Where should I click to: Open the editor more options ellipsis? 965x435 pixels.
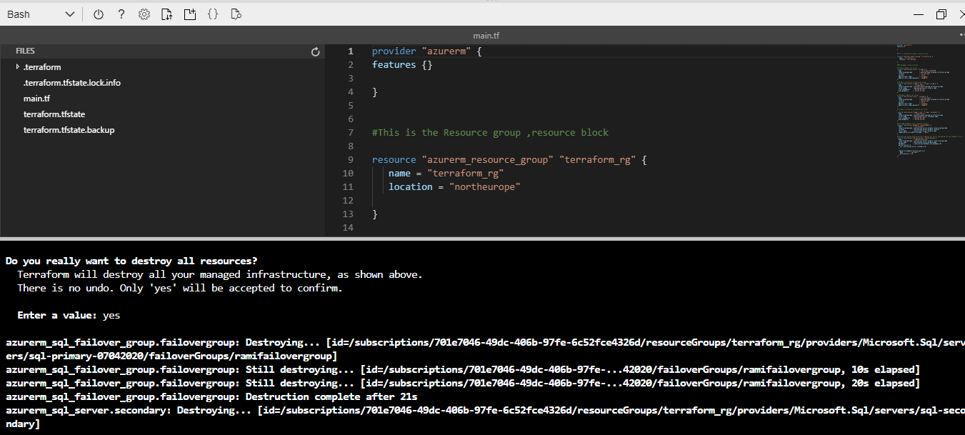[x=961, y=35]
